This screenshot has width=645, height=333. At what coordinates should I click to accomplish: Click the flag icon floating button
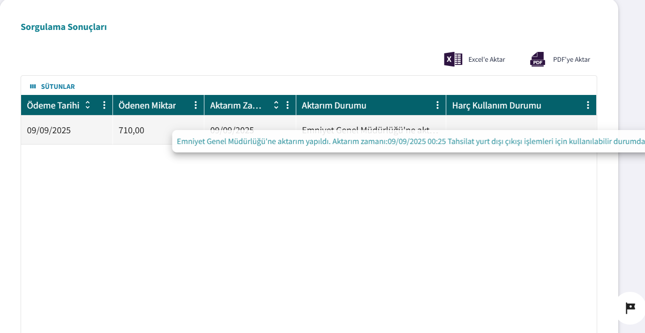click(630, 308)
